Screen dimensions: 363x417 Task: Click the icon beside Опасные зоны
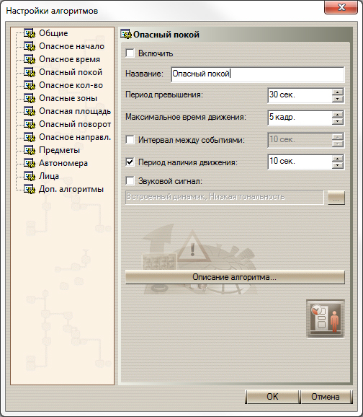coord(30,98)
